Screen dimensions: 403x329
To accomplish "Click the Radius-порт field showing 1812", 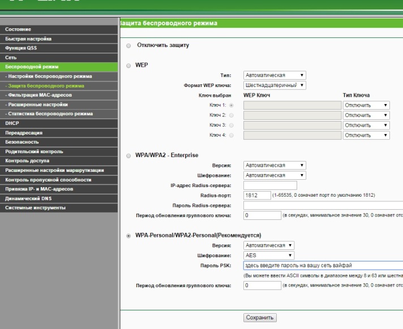I will [x=256, y=196].
